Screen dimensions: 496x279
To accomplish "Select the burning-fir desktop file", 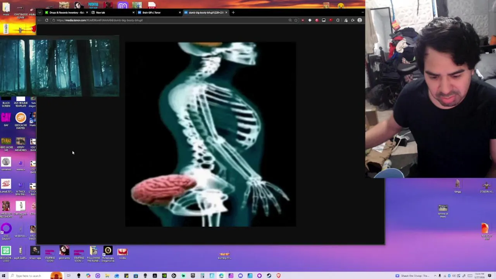I will [224, 255].
